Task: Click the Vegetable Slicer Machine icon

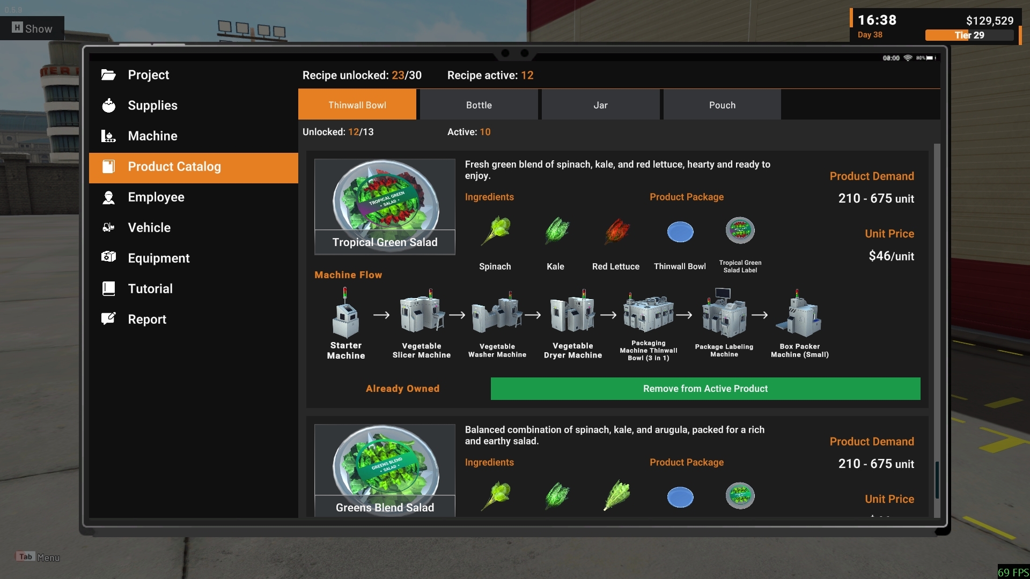Action: [422, 315]
